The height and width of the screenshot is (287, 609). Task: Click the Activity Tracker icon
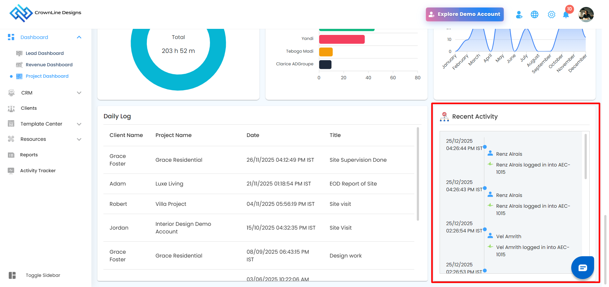pyautogui.click(x=11, y=171)
